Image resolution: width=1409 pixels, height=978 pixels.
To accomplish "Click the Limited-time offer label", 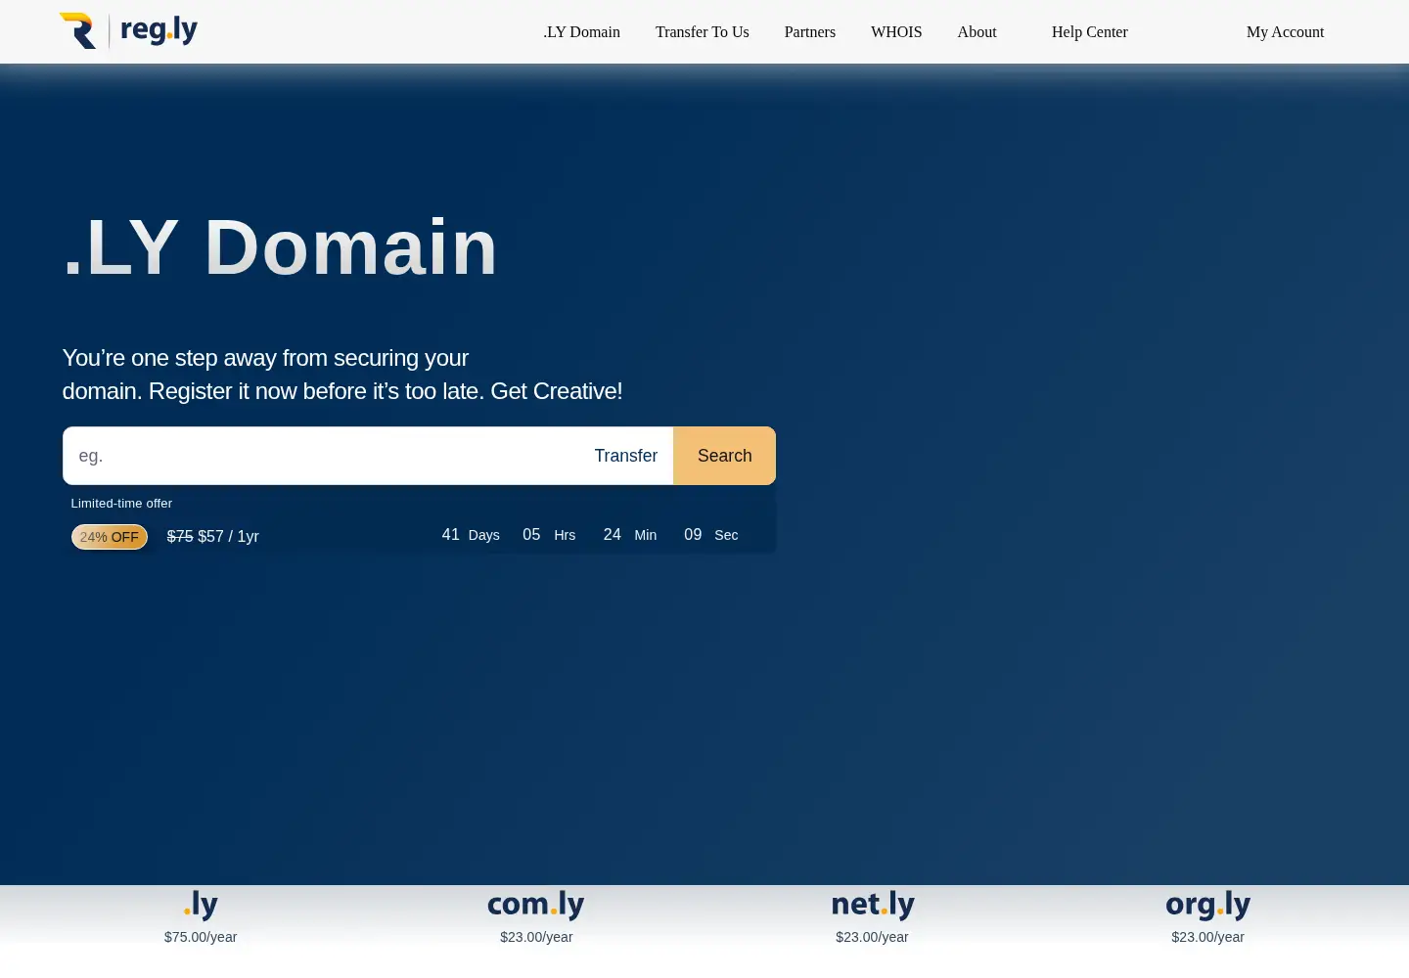I will click(121, 504).
